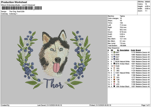Screen dimensions: 151x107
Task: Click the cream swatch beside stitch count 382
Action: [x=114, y=70]
